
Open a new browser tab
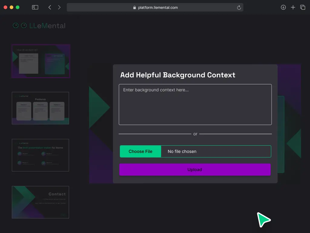293,7
